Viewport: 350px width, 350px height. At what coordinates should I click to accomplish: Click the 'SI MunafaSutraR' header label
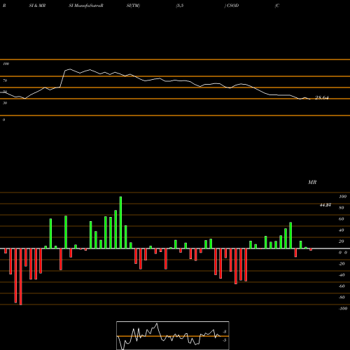(x=86, y=6)
